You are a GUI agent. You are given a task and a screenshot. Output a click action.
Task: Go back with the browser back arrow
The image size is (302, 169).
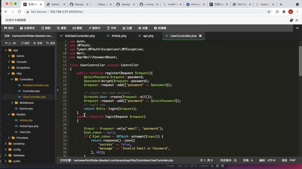pos(6,12)
